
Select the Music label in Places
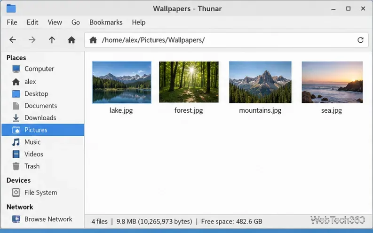[x=32, y=142]
